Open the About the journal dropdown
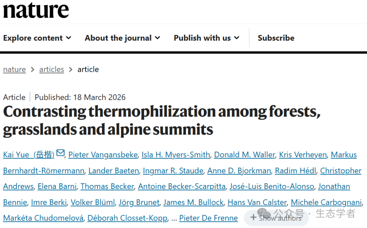 click(122, 38)
